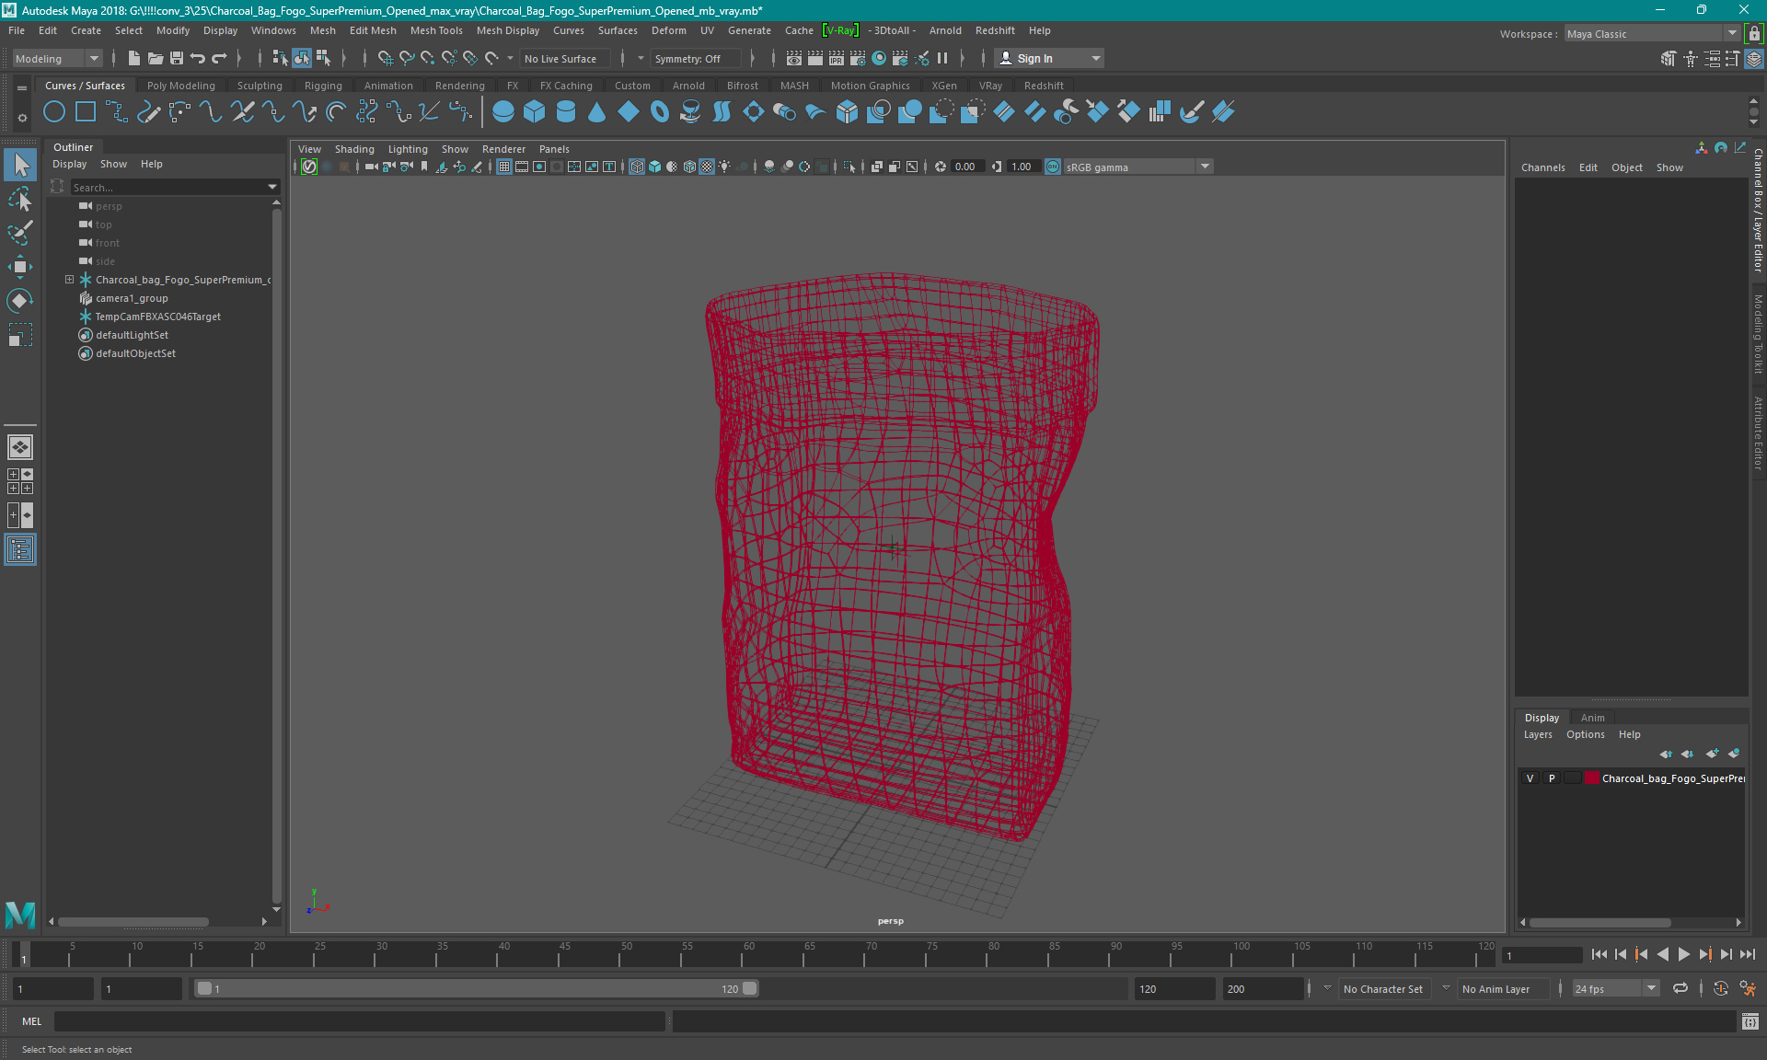Image resolution: width=1767 pixels, height=1060 pixels.
Task: Click the Animation tab in shelf
Action: (x=387, y=85)
